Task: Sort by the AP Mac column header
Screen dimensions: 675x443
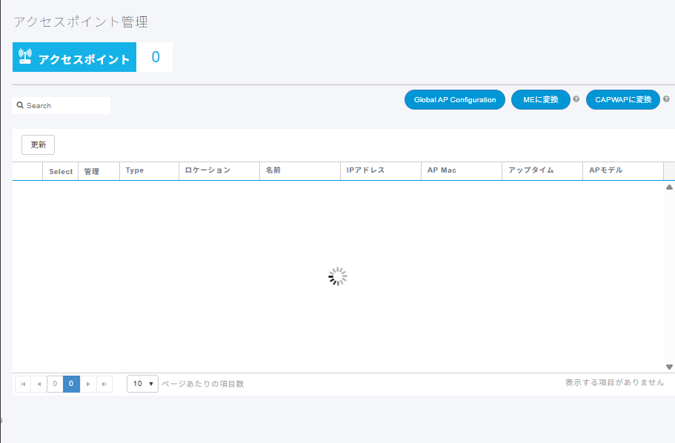Action: point(442,170)
